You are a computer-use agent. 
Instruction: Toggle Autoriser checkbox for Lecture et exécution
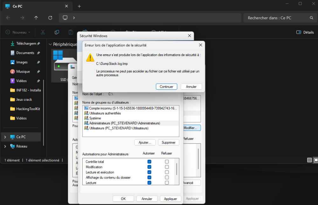[x=149, y=172]
